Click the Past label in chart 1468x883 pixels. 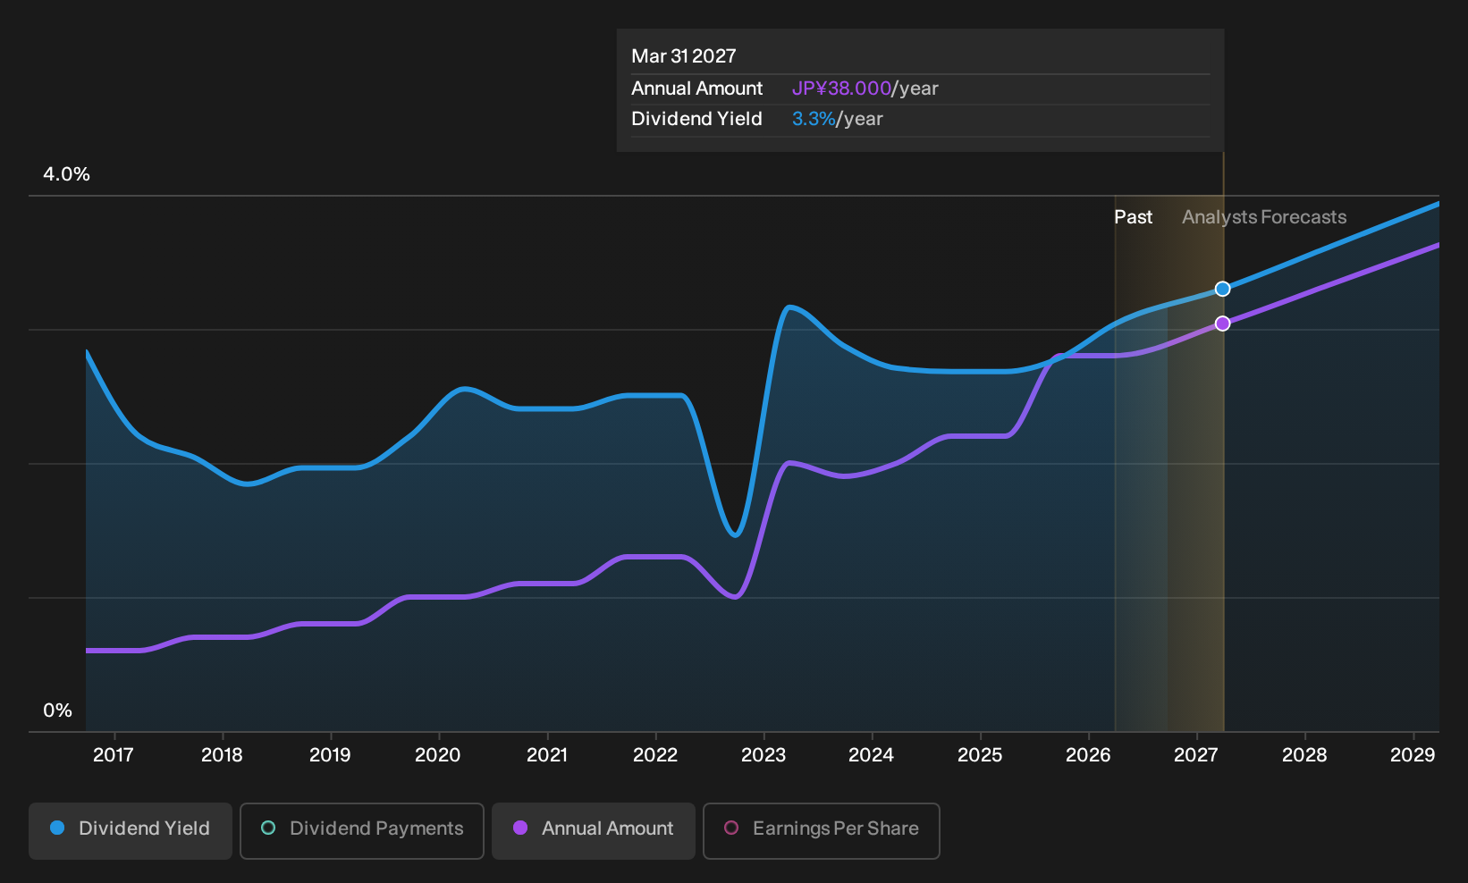pos(1133,217)
